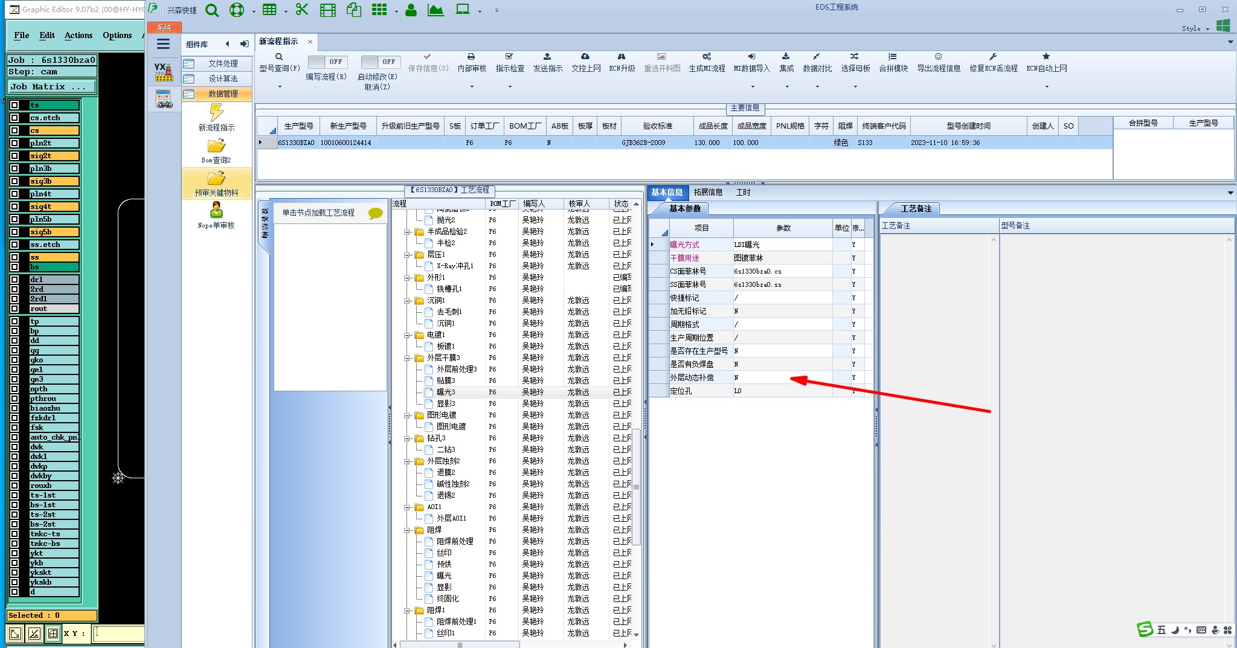This screenshot has height=648, width=1237.
Task: Click the 外层动态补偿 parameter row
Action: tap(761, 377)
